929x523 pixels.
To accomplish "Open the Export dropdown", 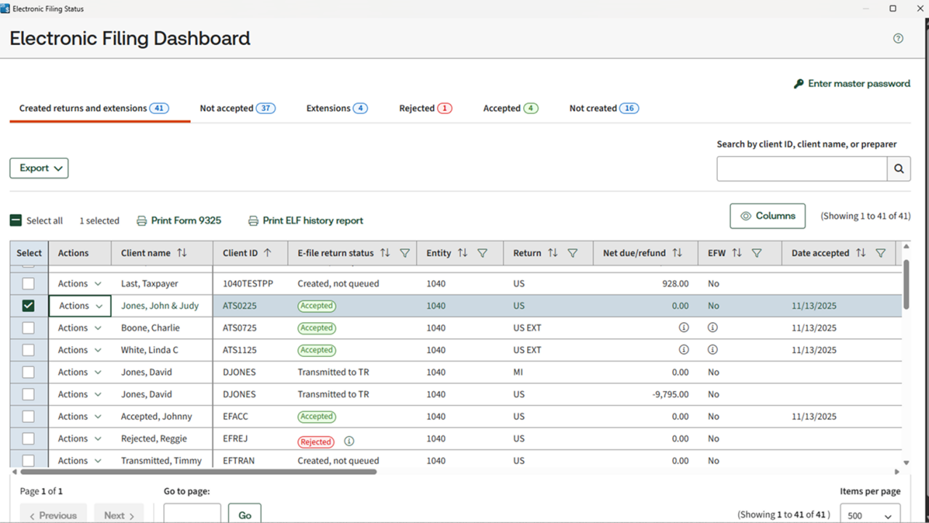I will coord(39,168).
